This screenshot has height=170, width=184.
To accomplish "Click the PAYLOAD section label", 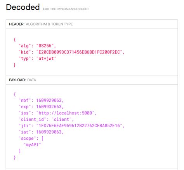I will click(x=17, y=80).
